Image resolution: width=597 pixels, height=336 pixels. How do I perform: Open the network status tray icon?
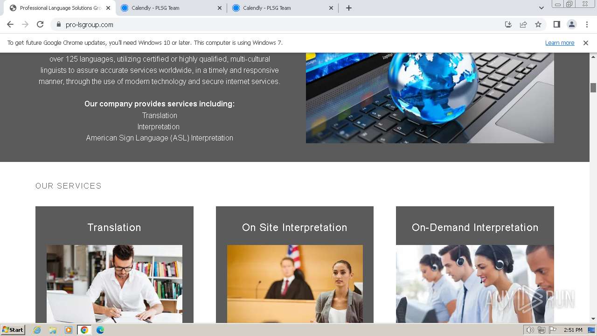(541, 330)
